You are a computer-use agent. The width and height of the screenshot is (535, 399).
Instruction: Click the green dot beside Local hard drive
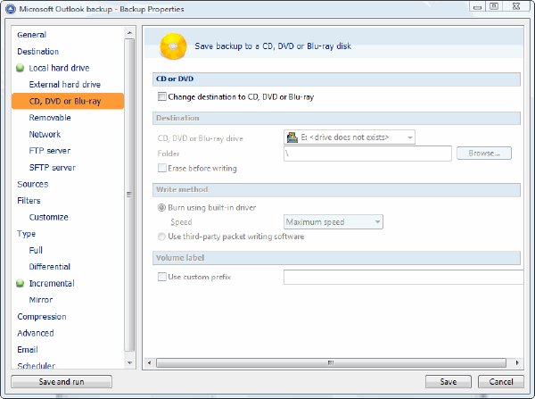[21, 68]
